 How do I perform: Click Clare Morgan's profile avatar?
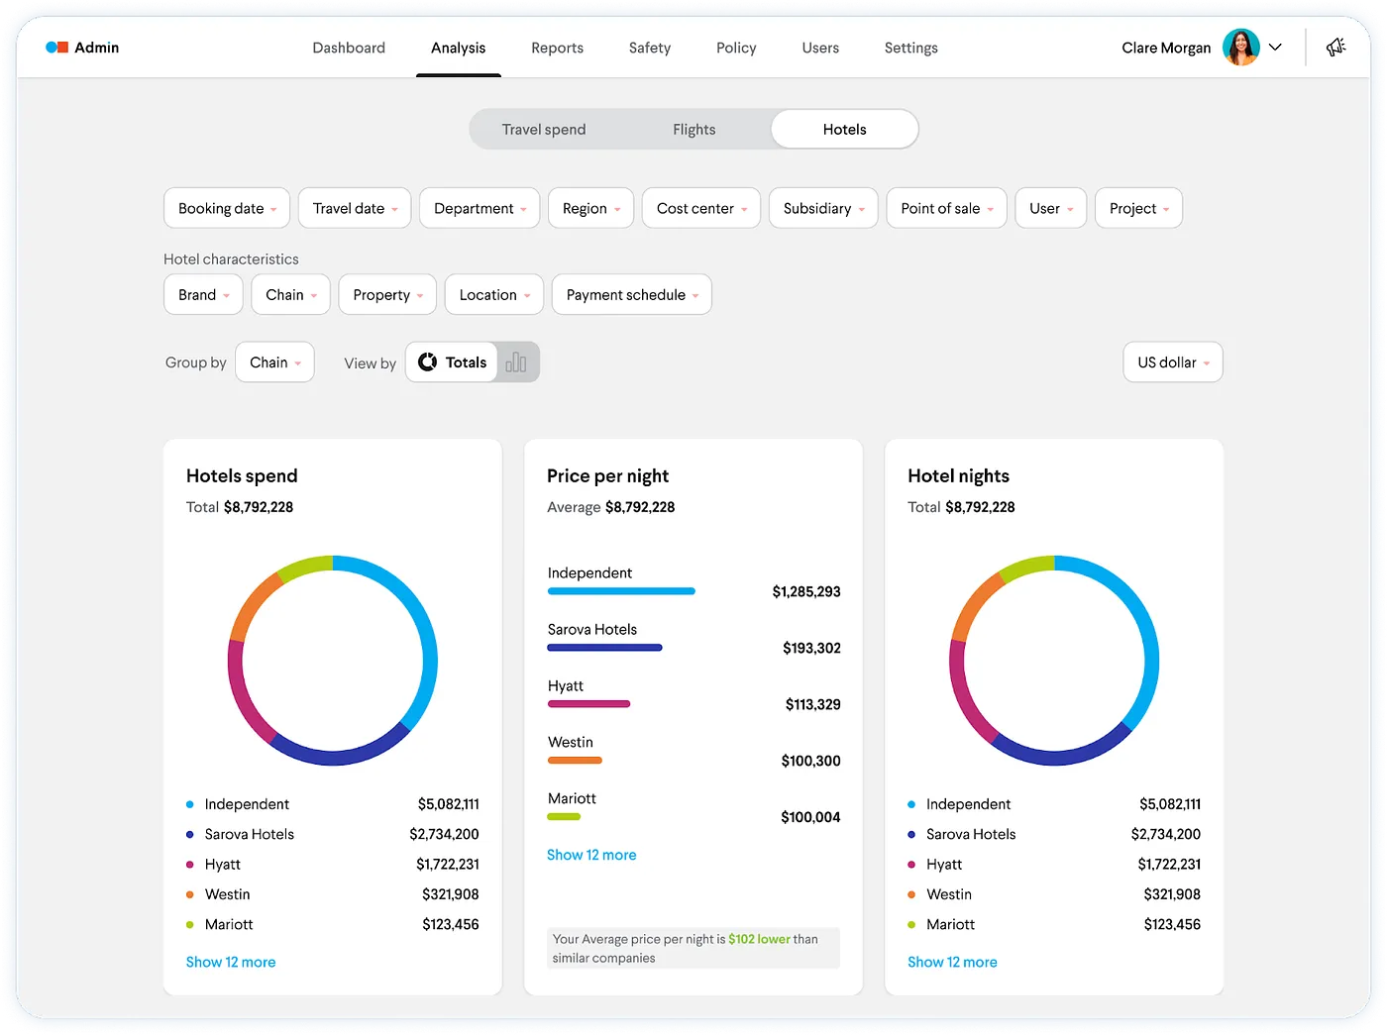1240,48
